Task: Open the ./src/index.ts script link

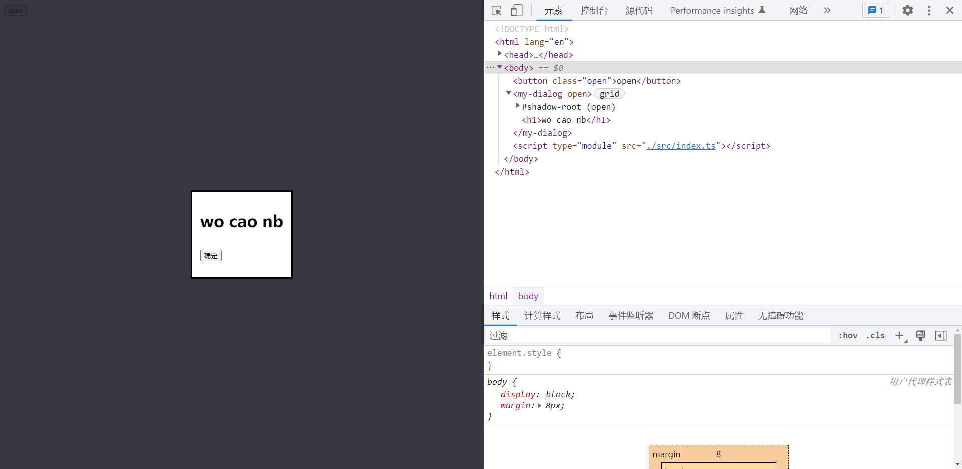Action: 681,146
